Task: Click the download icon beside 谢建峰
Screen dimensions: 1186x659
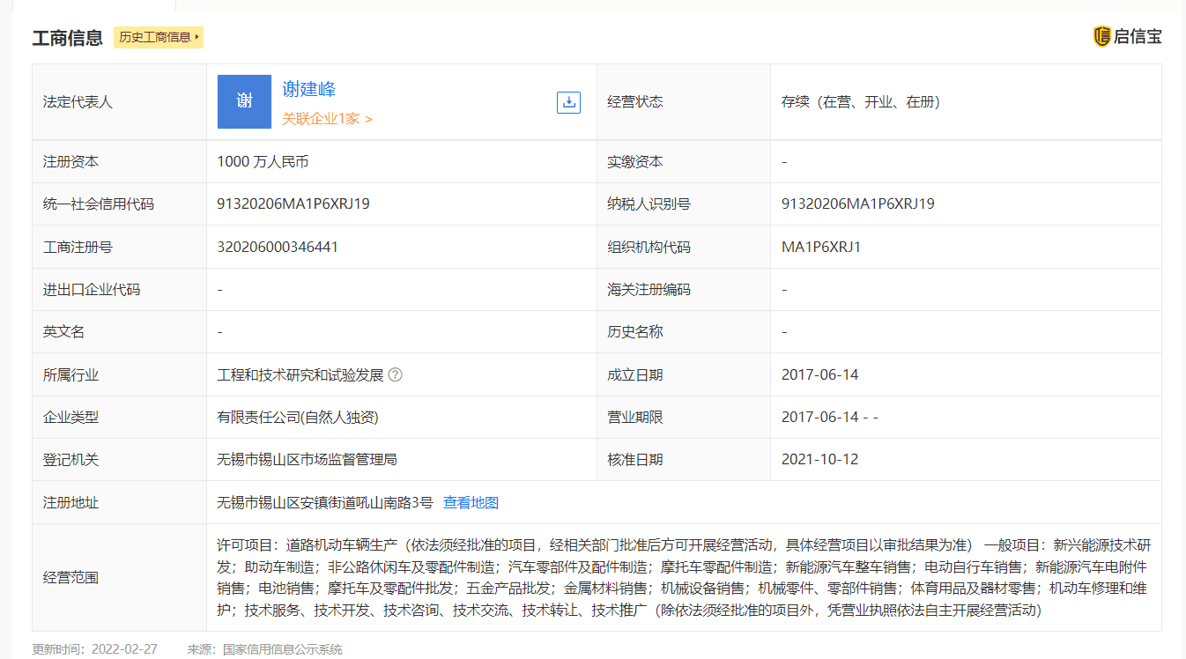Action: (569, 102)
